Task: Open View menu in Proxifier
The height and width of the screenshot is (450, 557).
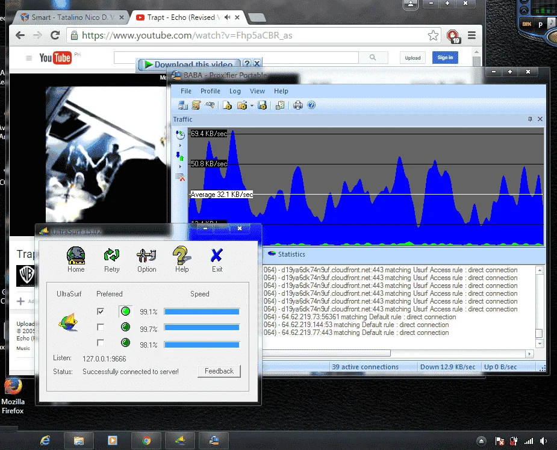Action: click(x=257, y=91)
